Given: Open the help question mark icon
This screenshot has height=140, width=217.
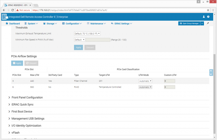Looking at the screenshot, I should coord(208,17).
